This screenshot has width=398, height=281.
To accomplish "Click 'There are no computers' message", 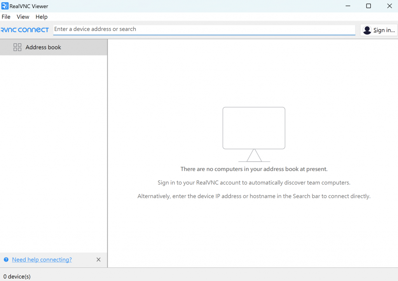I will (x=254, y=169).
